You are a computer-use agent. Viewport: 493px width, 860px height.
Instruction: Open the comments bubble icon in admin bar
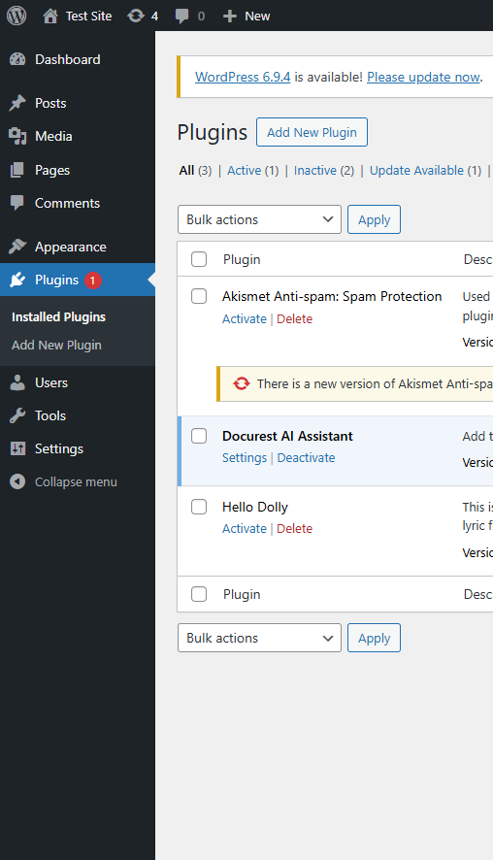pos(181,17)
